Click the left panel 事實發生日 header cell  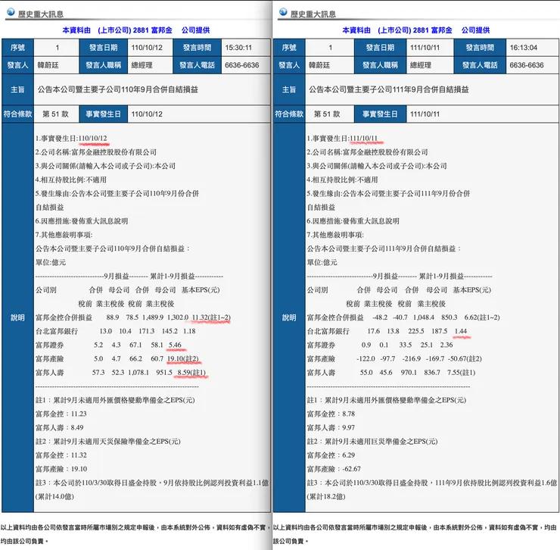click(x=103, y=114)
